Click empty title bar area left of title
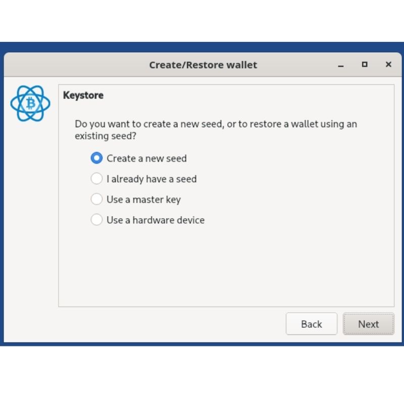Screen dimensions: 404x404 click(76, 65)
